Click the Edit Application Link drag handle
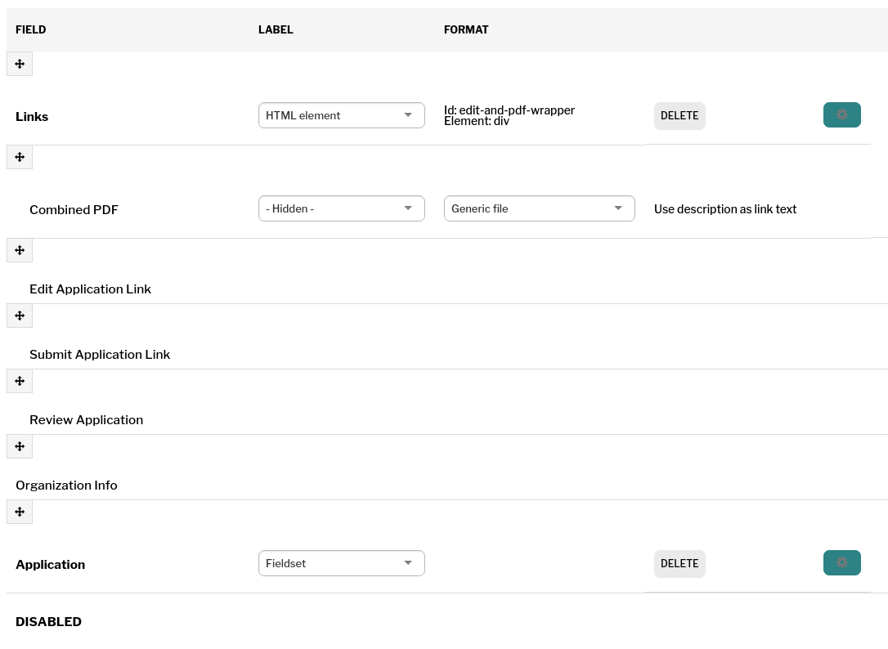The height and width of the screenshot is (649, 888). [x=20, y=251]
